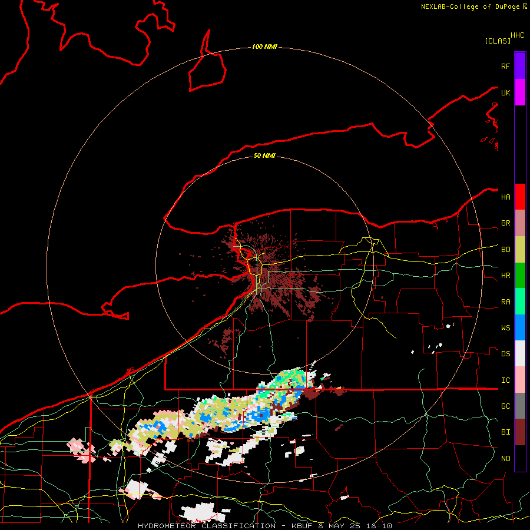Click the Hydrometeor Classification KBUF title text
The image size is (530, 530).
click(265, 526)
